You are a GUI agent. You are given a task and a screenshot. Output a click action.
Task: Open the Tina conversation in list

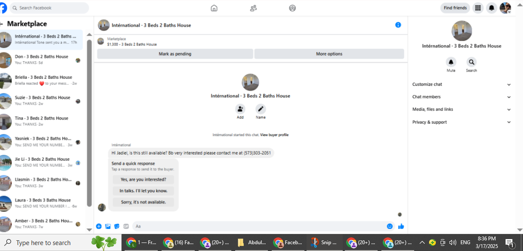click(41, 121)
